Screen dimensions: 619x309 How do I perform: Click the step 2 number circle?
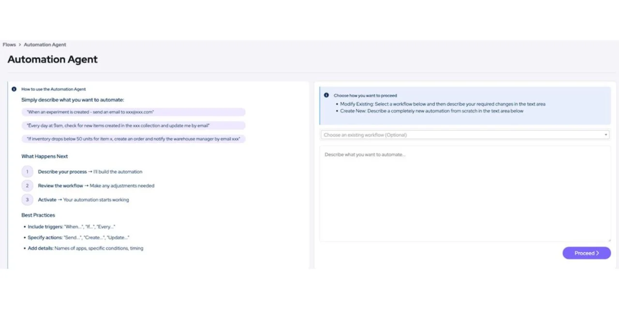click(x=27, y=186)
